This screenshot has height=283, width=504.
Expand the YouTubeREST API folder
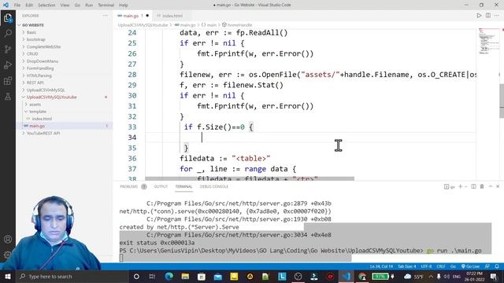pos(43,133)
